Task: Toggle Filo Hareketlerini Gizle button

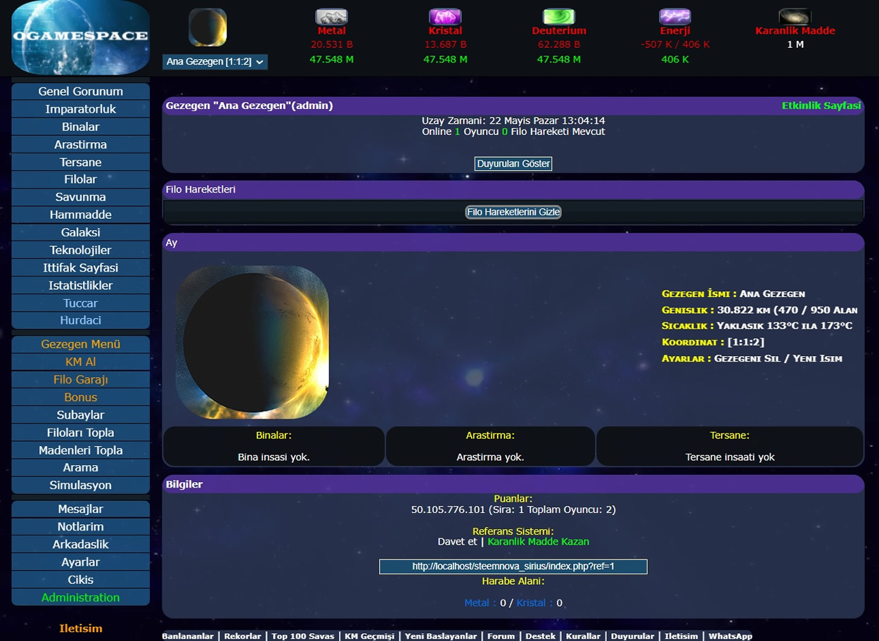Action: [513, 212]
